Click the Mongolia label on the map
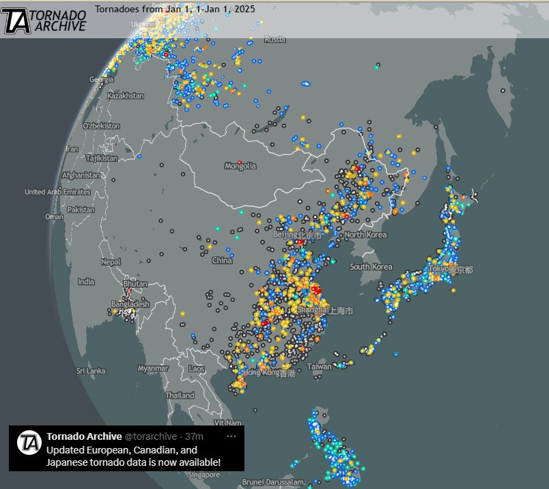The image size is (549, 489). [x=240, y=166]
